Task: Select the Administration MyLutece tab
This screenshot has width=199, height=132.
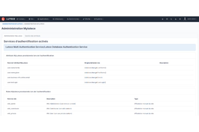Action: click(x=13, y=36)
